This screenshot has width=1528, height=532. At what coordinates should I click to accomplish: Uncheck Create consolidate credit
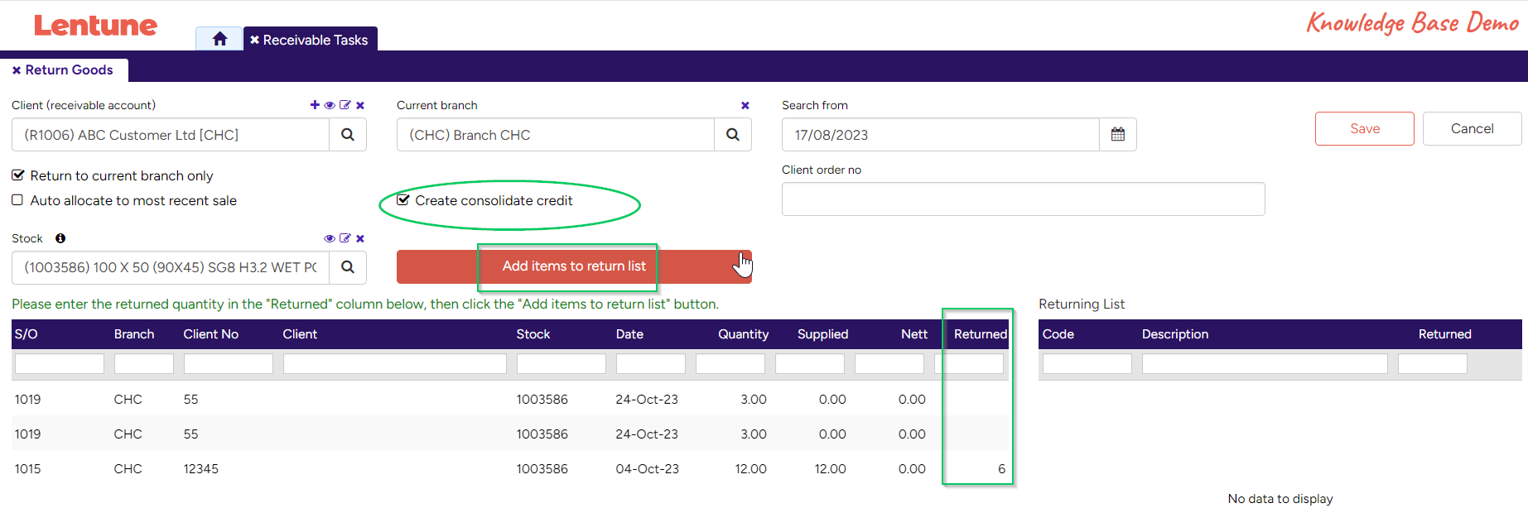pos(403,200)
